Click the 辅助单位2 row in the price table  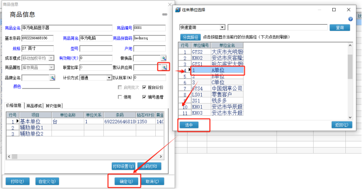pos(85,134)
